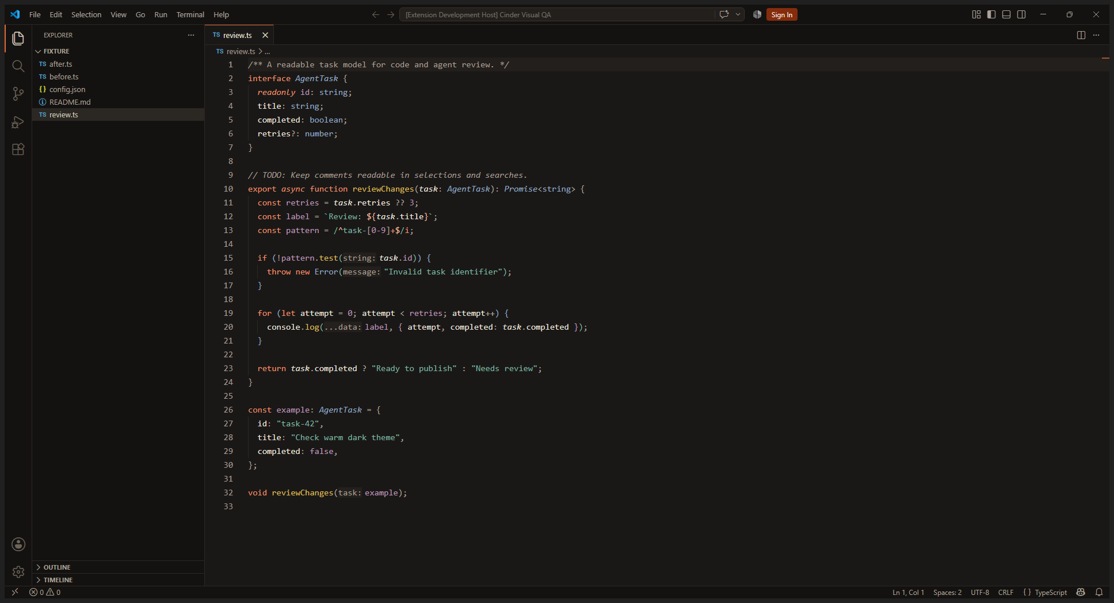Click the command center search field
Viewport: 1114px width, 603px height.
click(557, 14)
